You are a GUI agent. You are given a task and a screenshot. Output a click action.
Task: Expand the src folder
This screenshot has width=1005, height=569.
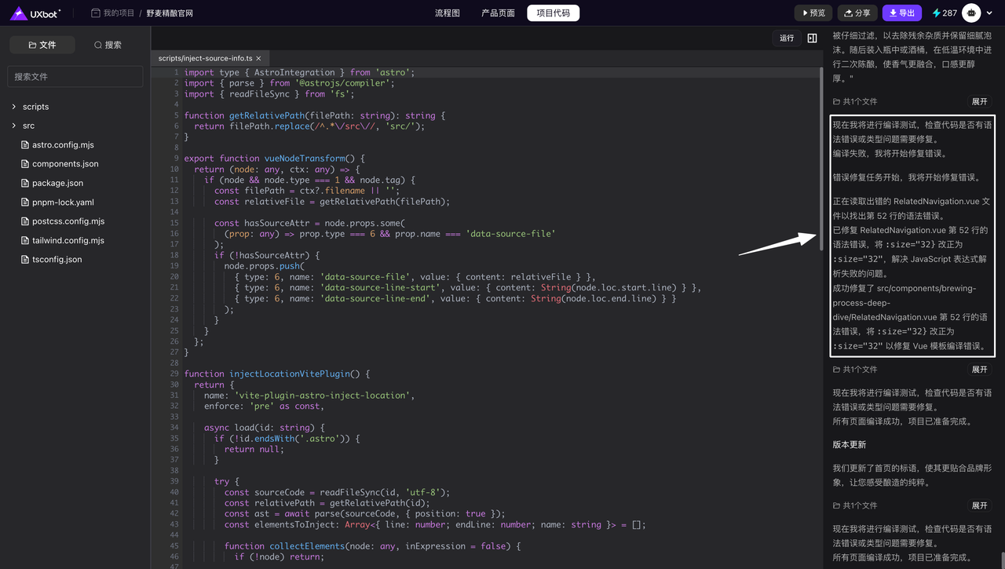(x=14, y=126)
